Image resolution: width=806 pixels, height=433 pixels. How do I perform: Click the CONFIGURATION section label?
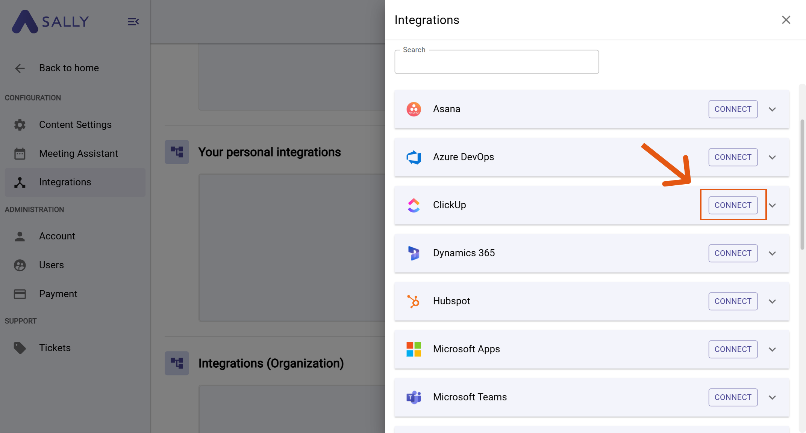pos(33,98)
